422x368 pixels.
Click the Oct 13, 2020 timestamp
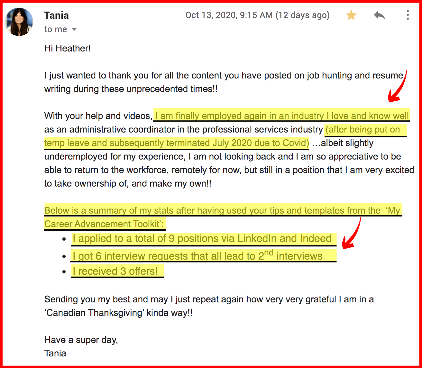click(257, 15)
